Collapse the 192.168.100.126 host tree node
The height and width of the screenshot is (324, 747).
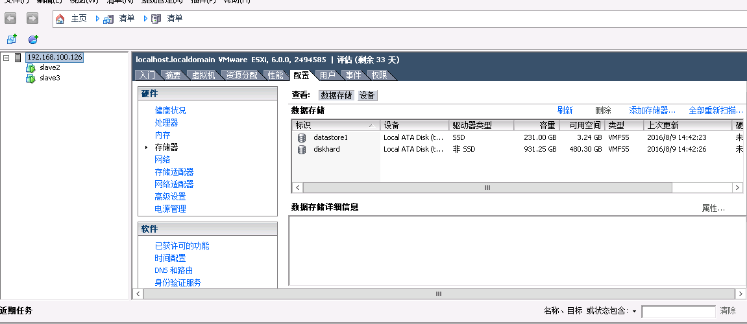click(x=6, y=58)
